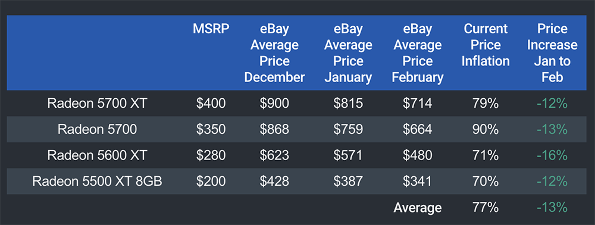Click the $400 MSRP cell
Viewport: 595px width, 225px height.
pos(211,104)
